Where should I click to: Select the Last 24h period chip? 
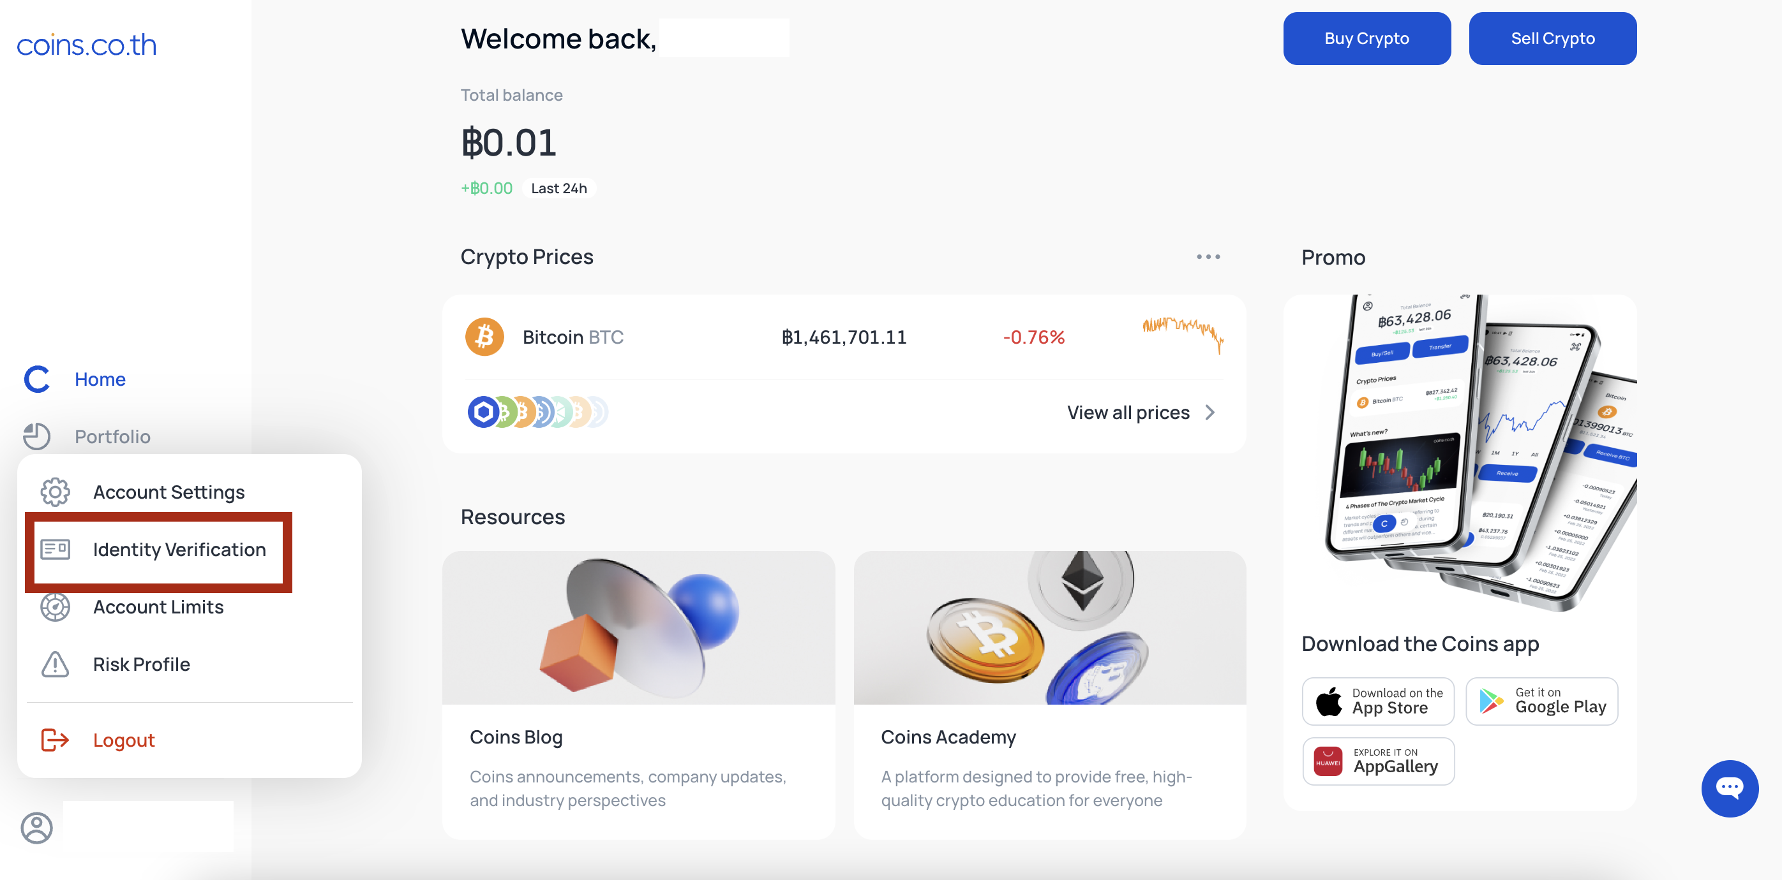558,188
